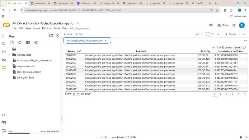Open requirements.txt file

[x=26, y=66]
